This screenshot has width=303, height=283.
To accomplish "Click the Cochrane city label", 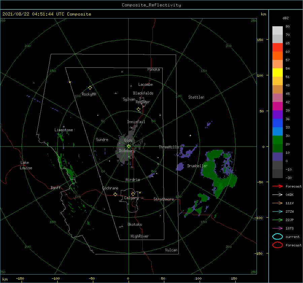I will pos(110,188).
